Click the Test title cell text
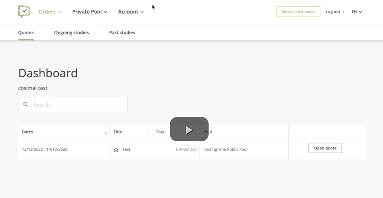 (126, 149)
